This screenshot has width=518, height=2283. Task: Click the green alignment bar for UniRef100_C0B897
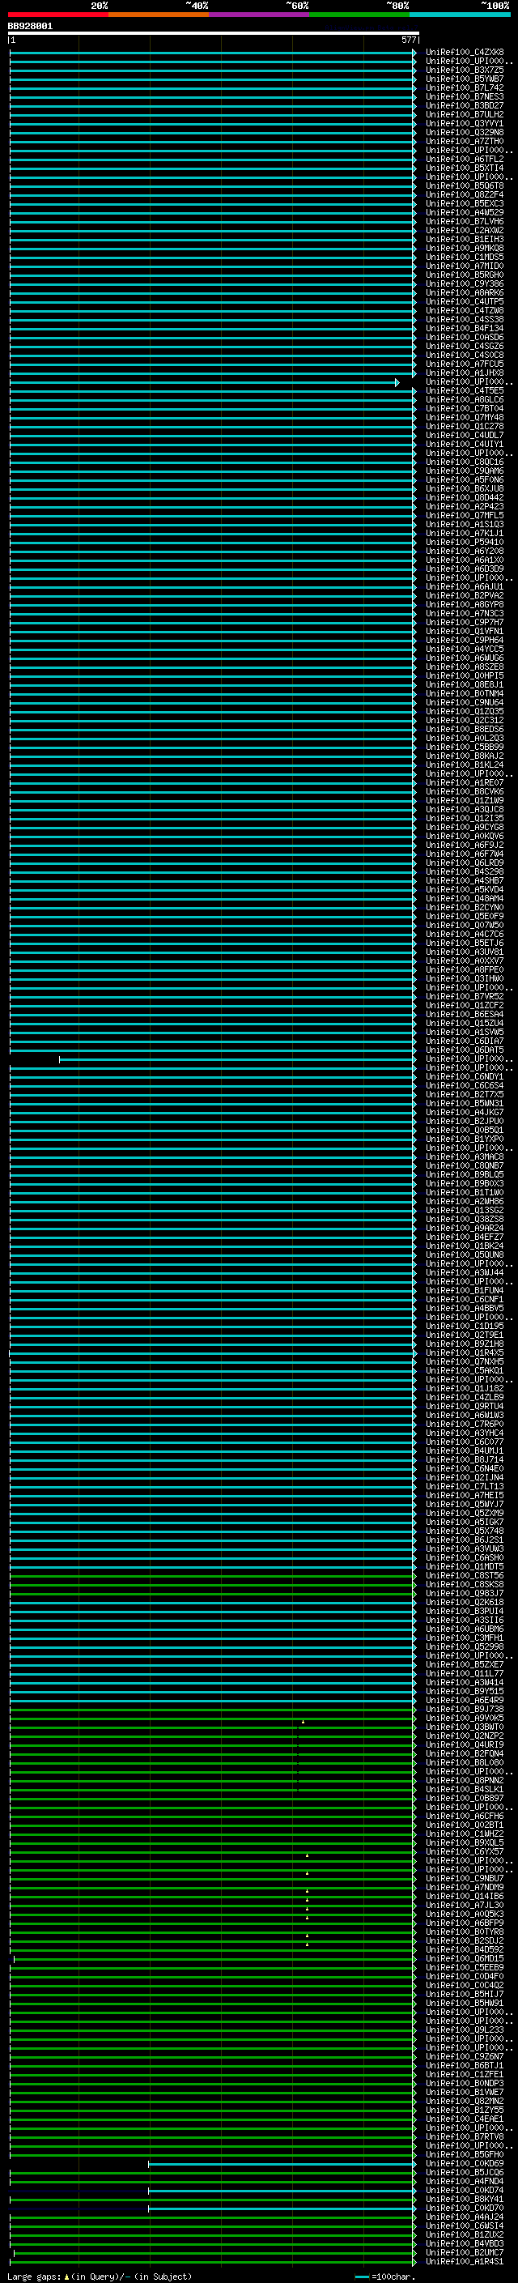pyautogui.click(x=213, y=1797)
